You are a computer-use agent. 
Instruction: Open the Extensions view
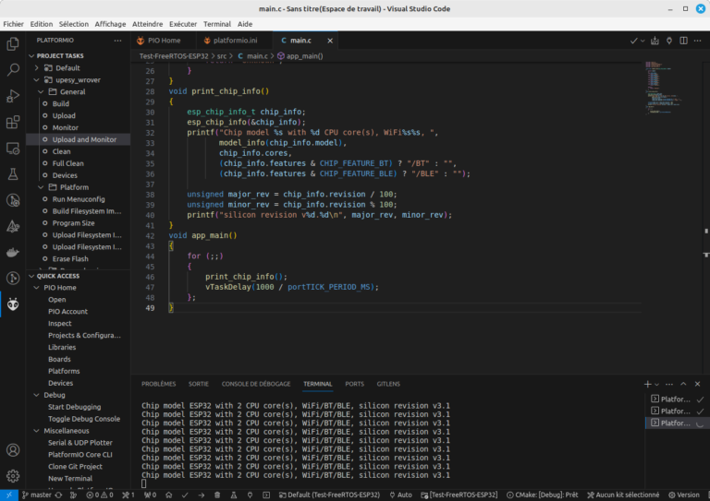(x=13, y=122)
